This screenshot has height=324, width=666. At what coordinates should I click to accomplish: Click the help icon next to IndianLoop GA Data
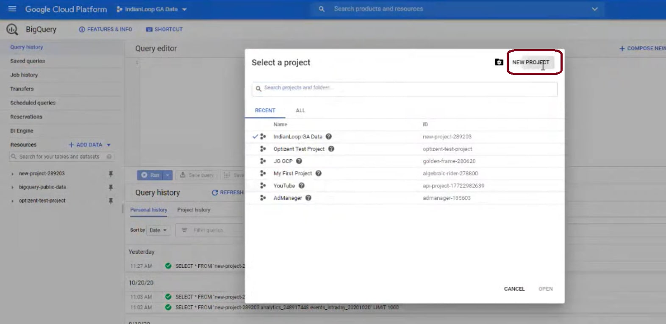tap(329, 136)
